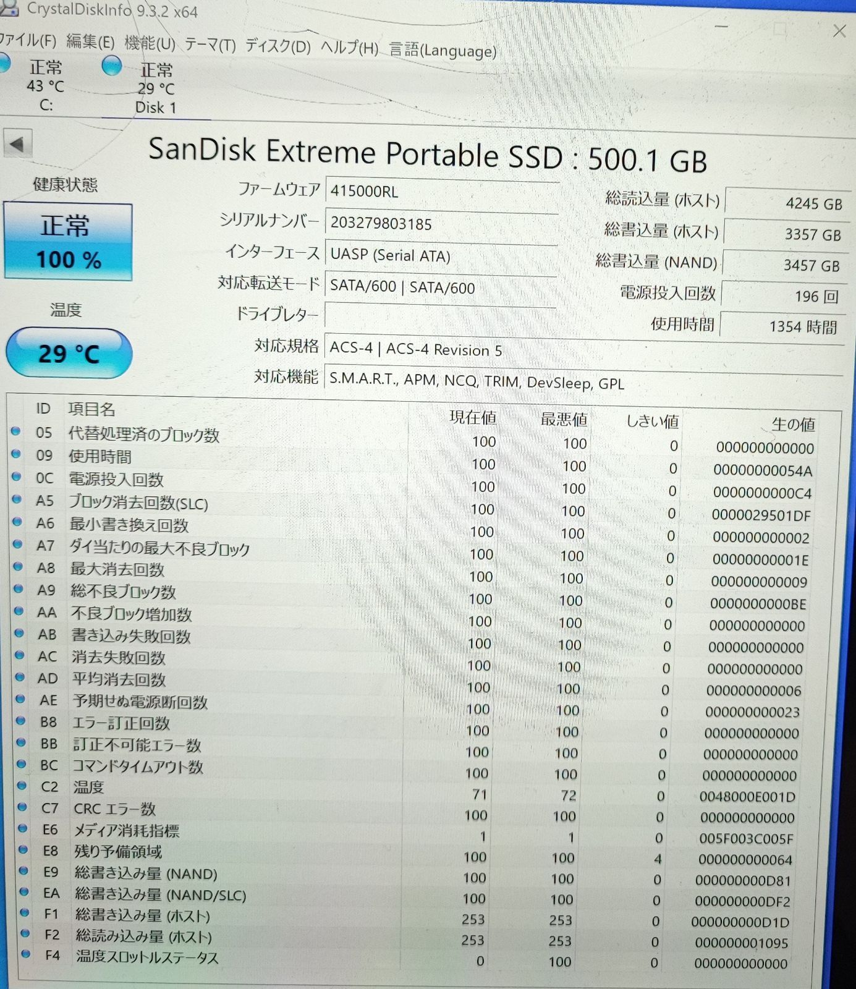The width and height of the screenshot is (856, 989).
Task: Open the 編集(E) menu
Action: point(90,42)
